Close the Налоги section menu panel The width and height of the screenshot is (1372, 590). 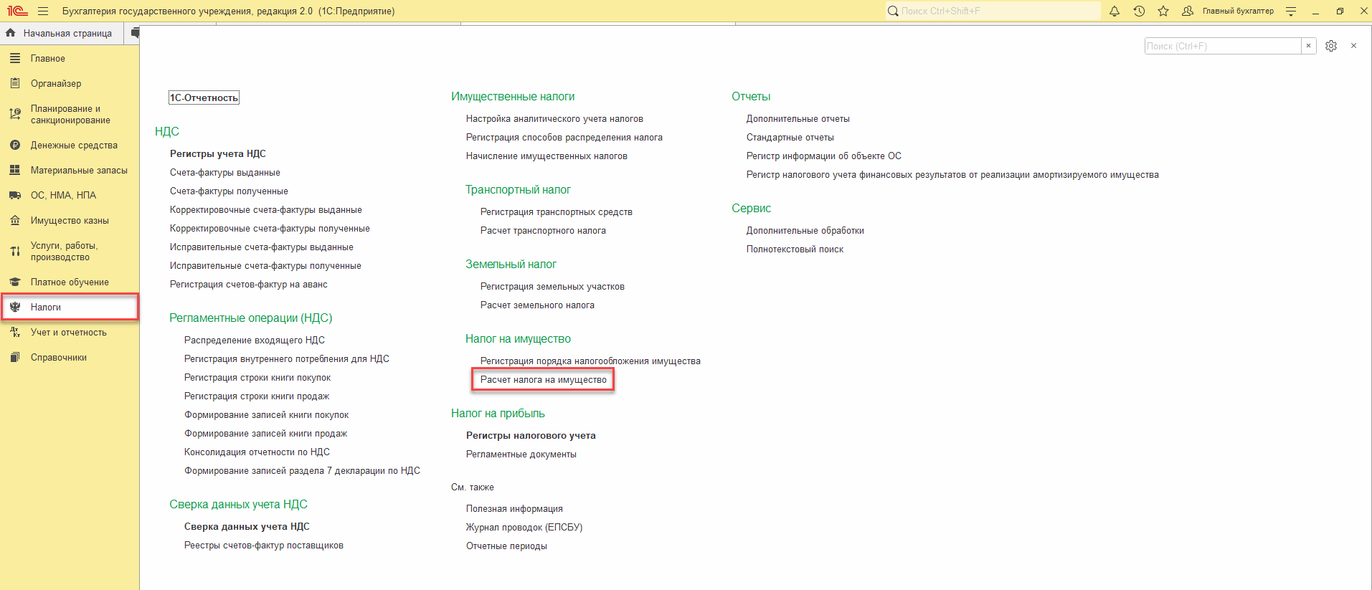(1354, 46)
